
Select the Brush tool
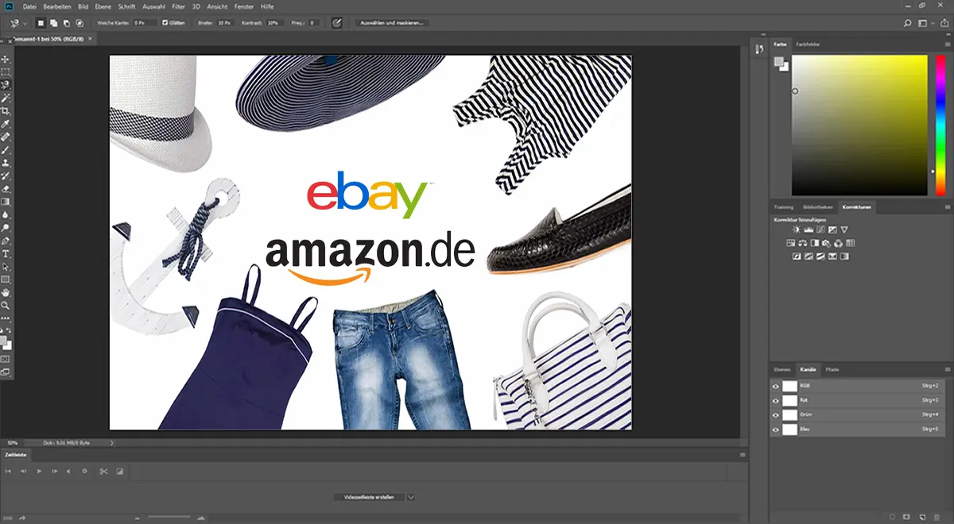coord(6,149)
